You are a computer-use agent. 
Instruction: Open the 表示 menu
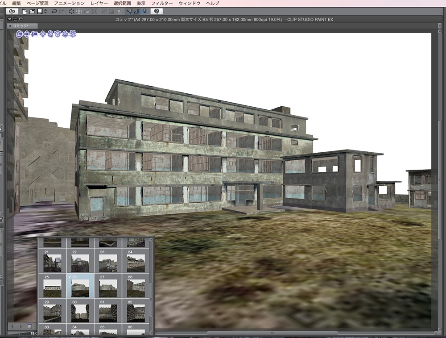141,3
